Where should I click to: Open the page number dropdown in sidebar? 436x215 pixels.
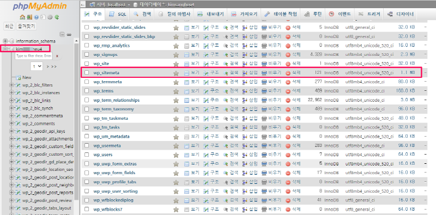37,66
